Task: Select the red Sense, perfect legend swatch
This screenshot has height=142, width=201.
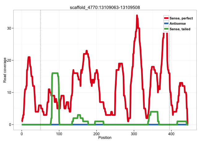Action: (166, 18)
